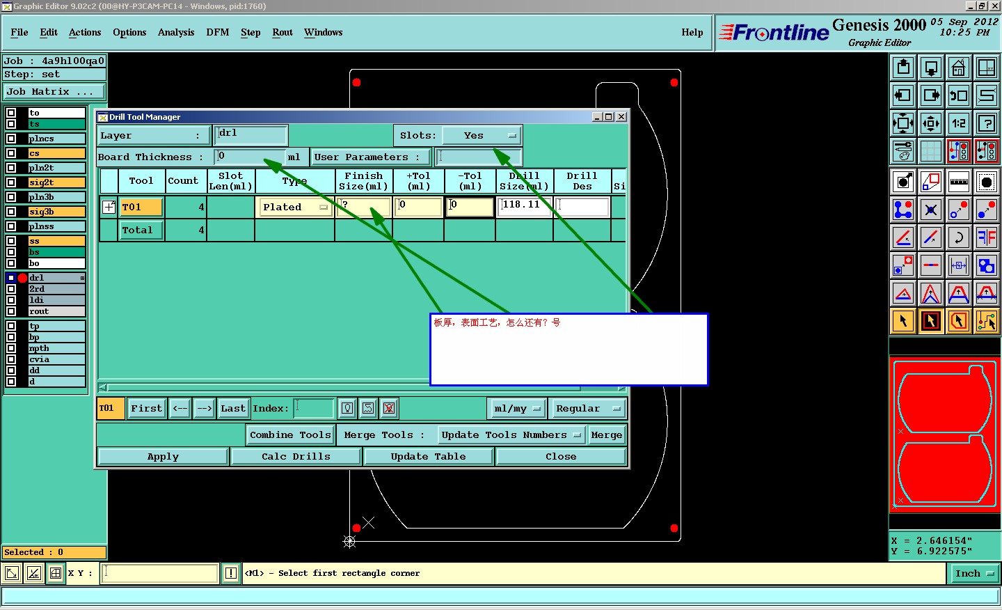1002x610 pixels.
Task: Click the red X clear icon next to Index
Action: (x=389, y=409)
